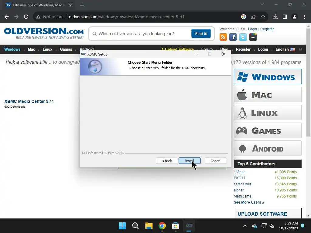The image size is (311, 233).
Task: Open the Google icon in the address bar
Action: [243, 17]
